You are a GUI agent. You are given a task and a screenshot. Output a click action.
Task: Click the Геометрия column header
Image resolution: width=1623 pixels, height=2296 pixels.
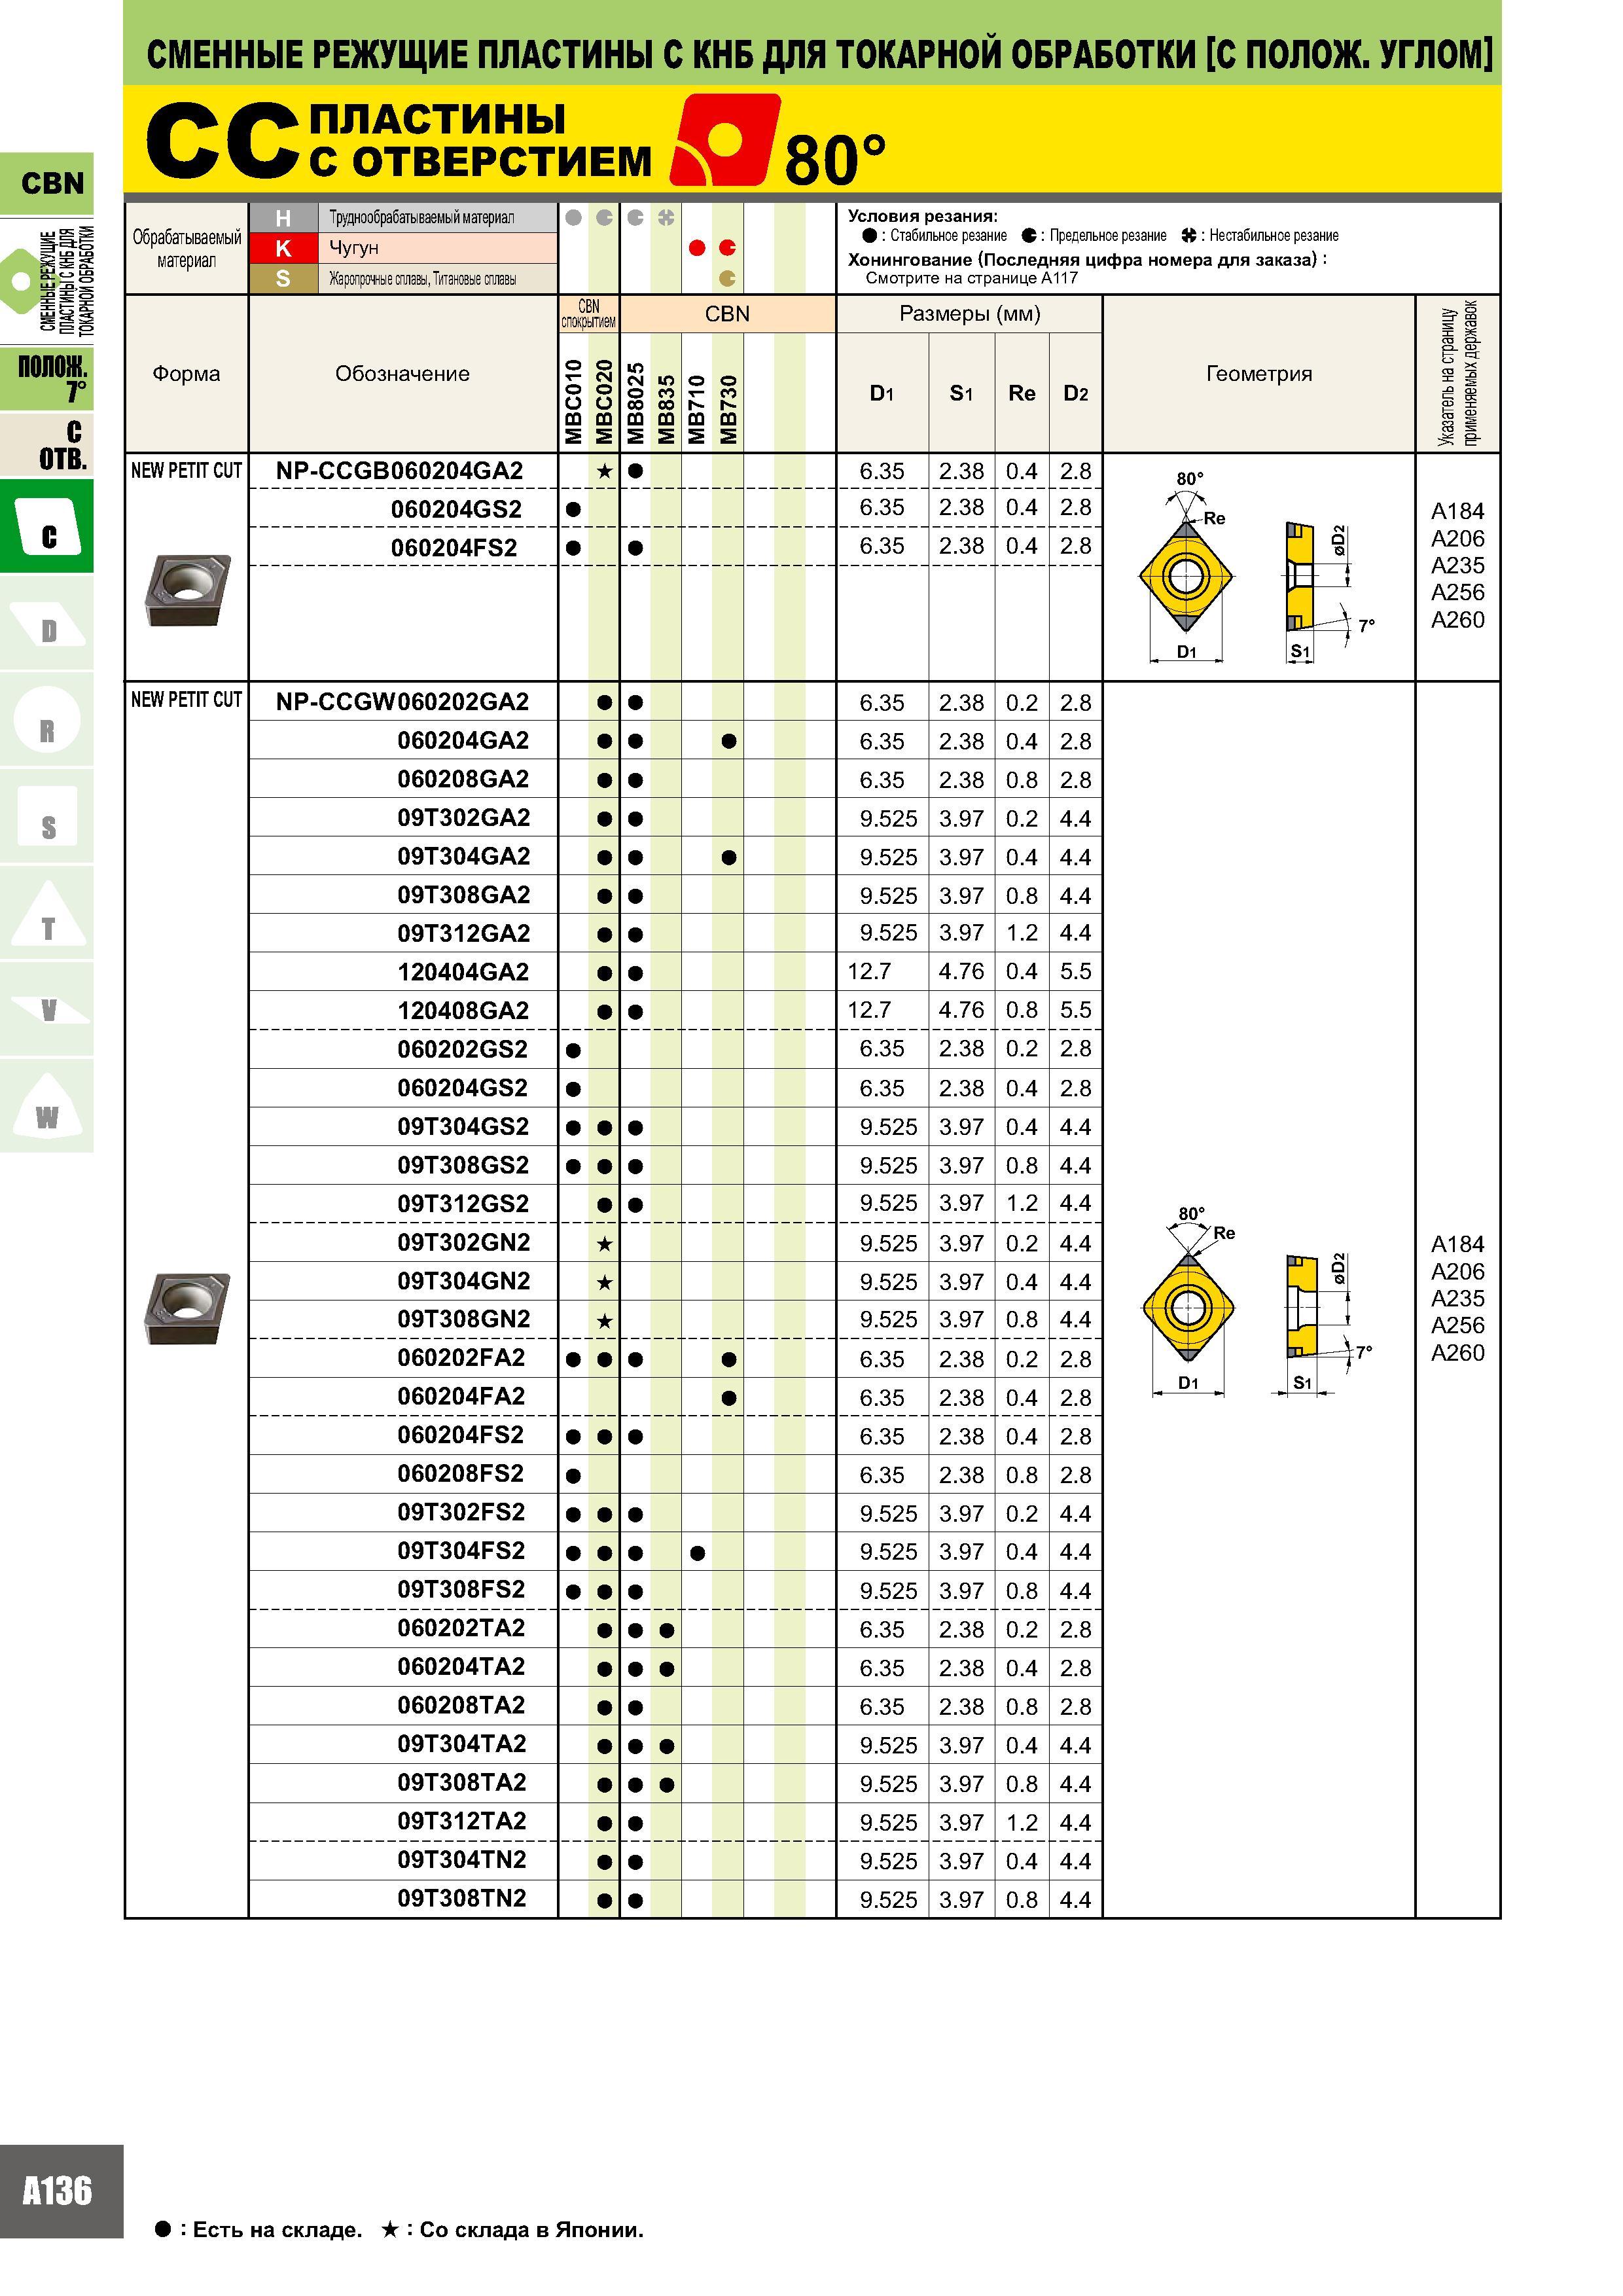pyautogui.click(x=1259, y=374)
